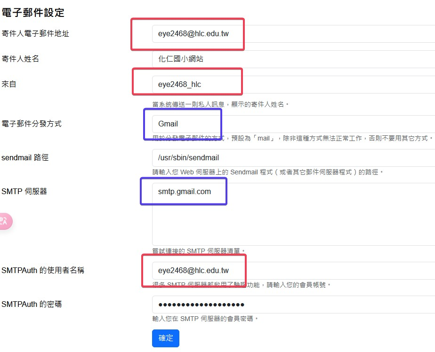Click inside the SMTP 伺服器 text area

point(292,214)
